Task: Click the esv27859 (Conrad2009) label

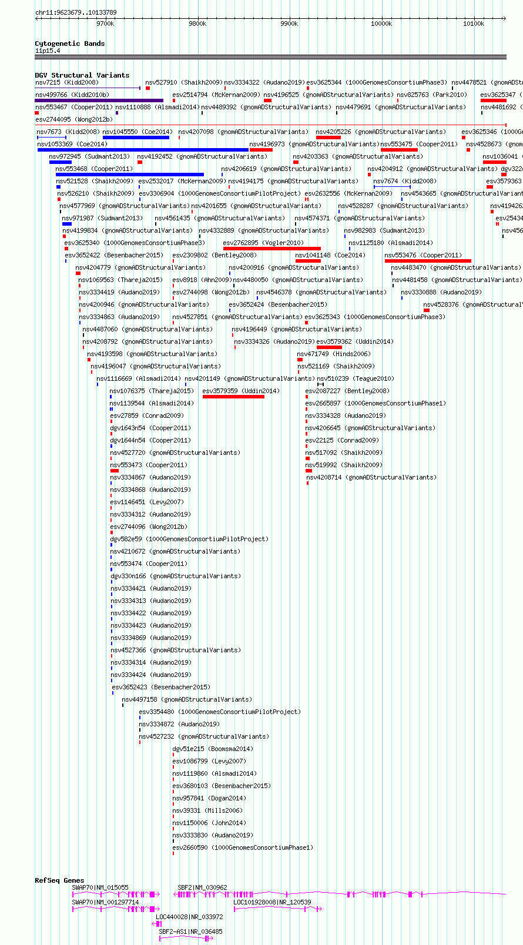Action: [147, 415]
